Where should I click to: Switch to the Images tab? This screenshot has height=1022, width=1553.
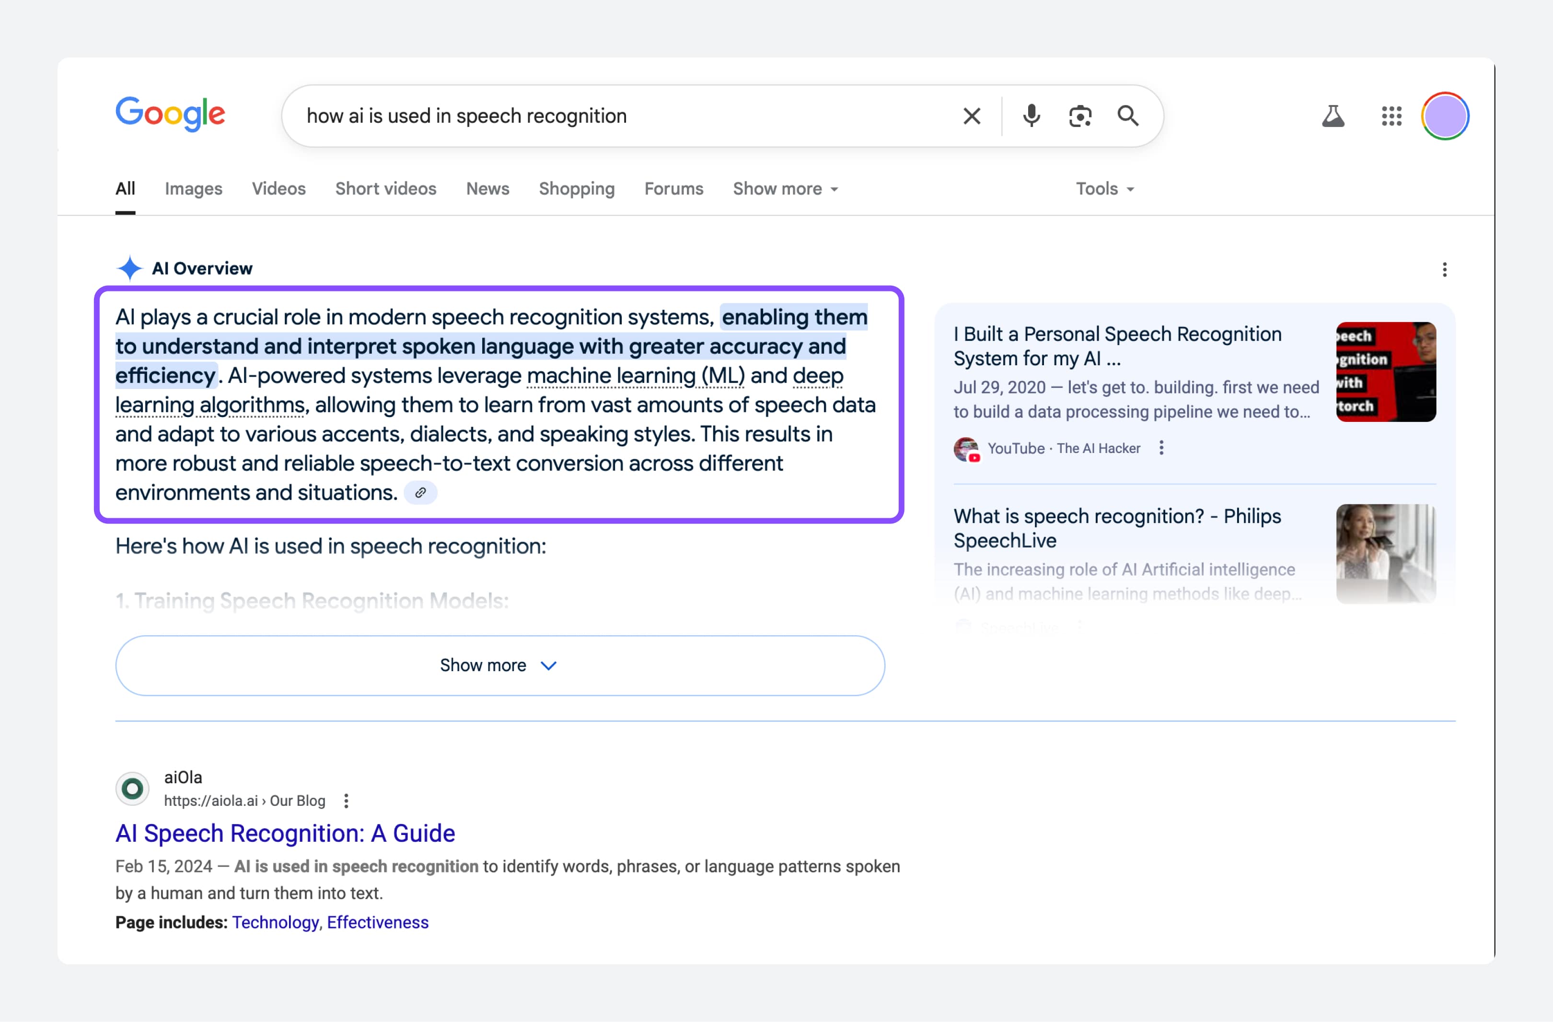click(193, 188)
